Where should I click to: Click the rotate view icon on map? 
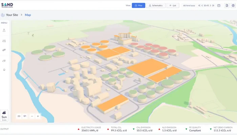[25, 116]
